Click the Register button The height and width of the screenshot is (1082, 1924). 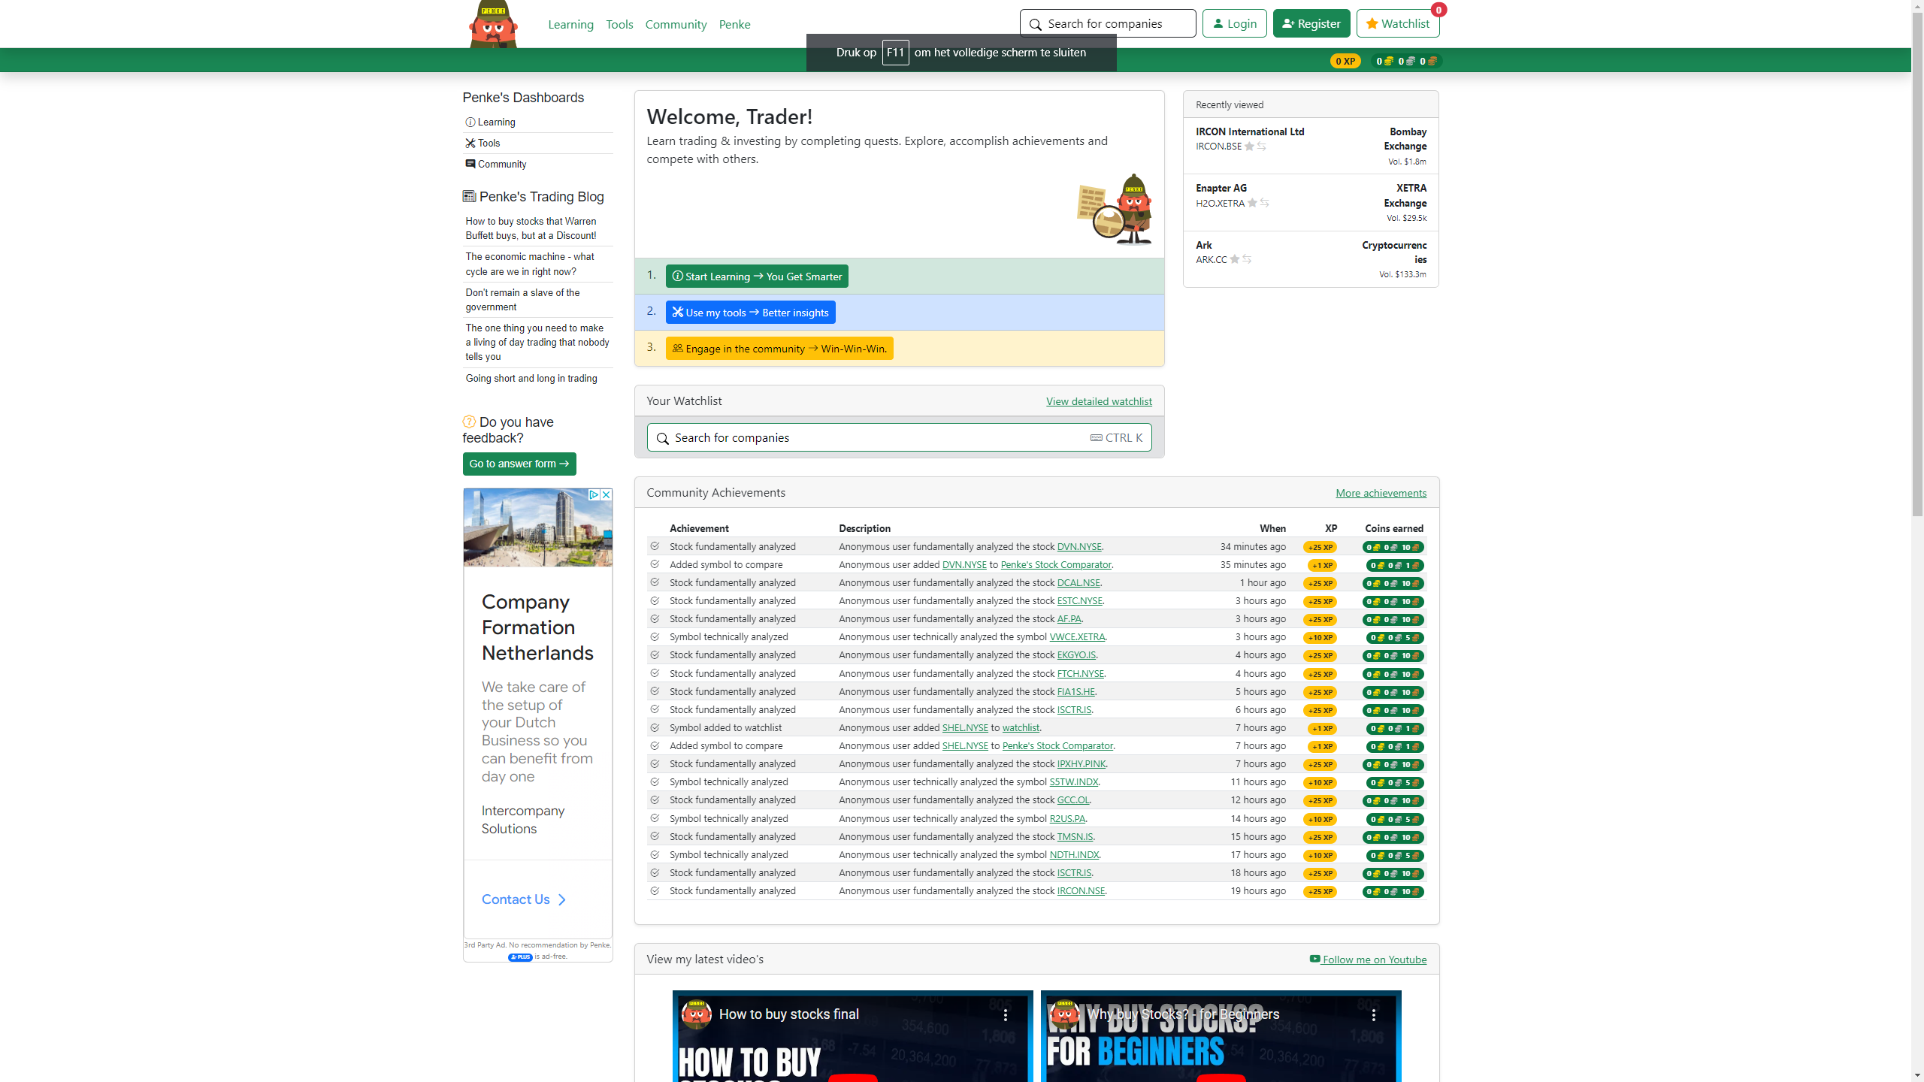click(1311, 23)
